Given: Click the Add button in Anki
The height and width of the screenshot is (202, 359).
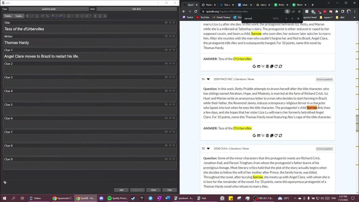Looking at the screenshot, I should [121, 190].
